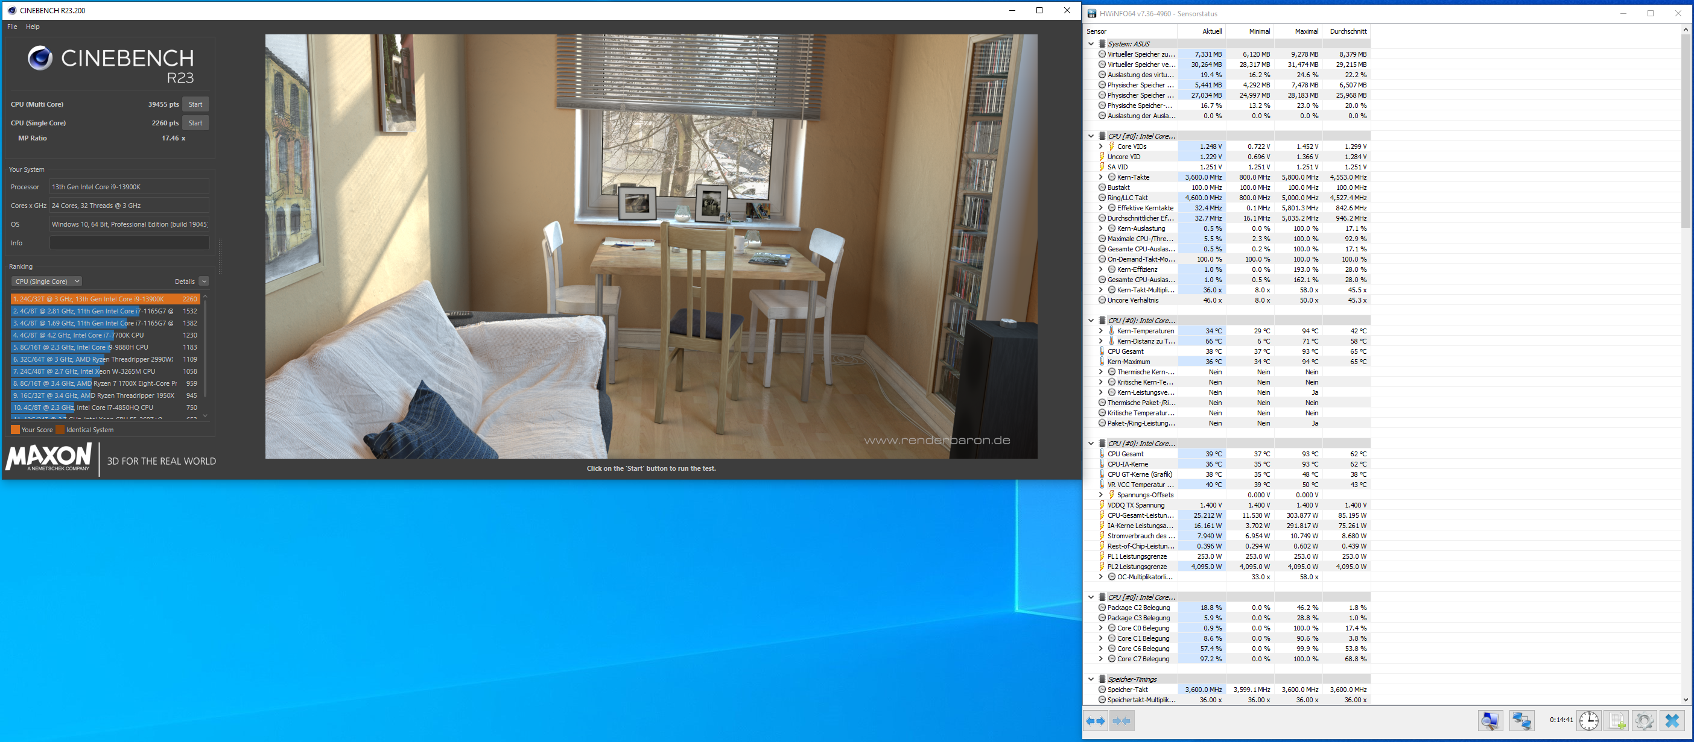Open the Help menu in Cinebench
The width and height of the screenshot is (1694, 742).
pyautogui.click(x=33, y=27)
